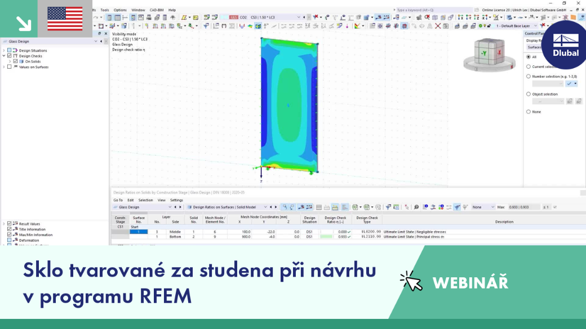Open the CAD-BIM menu
This screenshot has width=586, height=329.
tap(157, 10)
